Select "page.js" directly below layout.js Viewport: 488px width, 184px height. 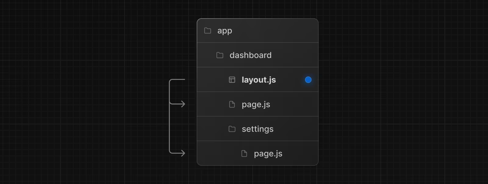click(256, 105)
